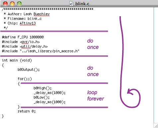This screenshot has width=158, height=128.
Task: Click the '#include <avr/io.h>' line
Action: click(x=21, y=42)
